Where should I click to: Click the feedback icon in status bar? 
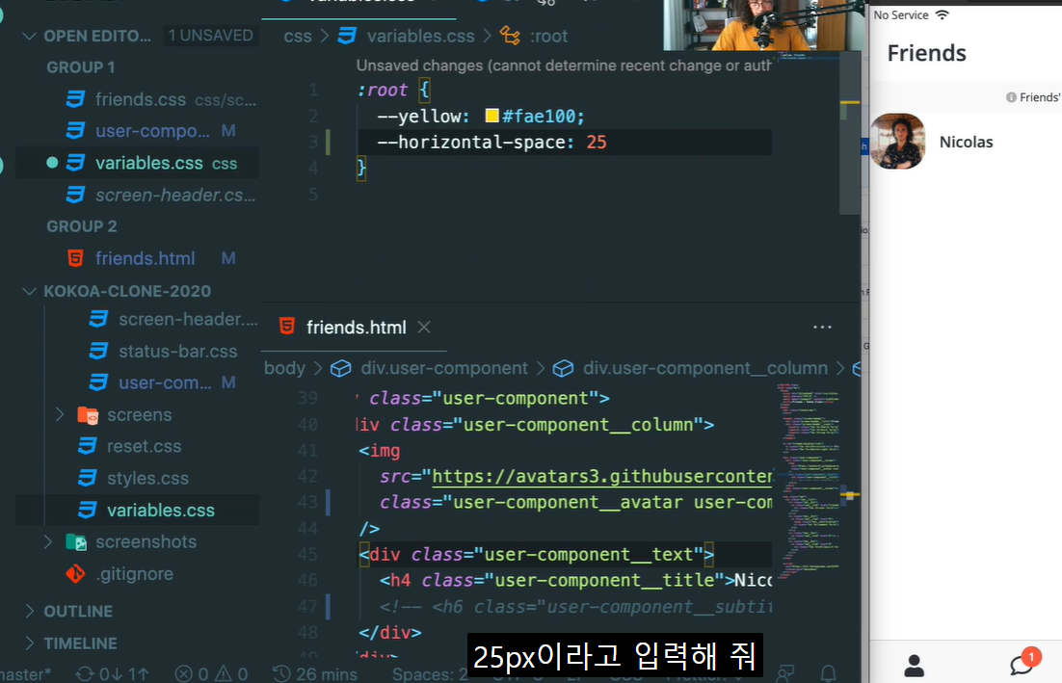[x=785, y=673]
